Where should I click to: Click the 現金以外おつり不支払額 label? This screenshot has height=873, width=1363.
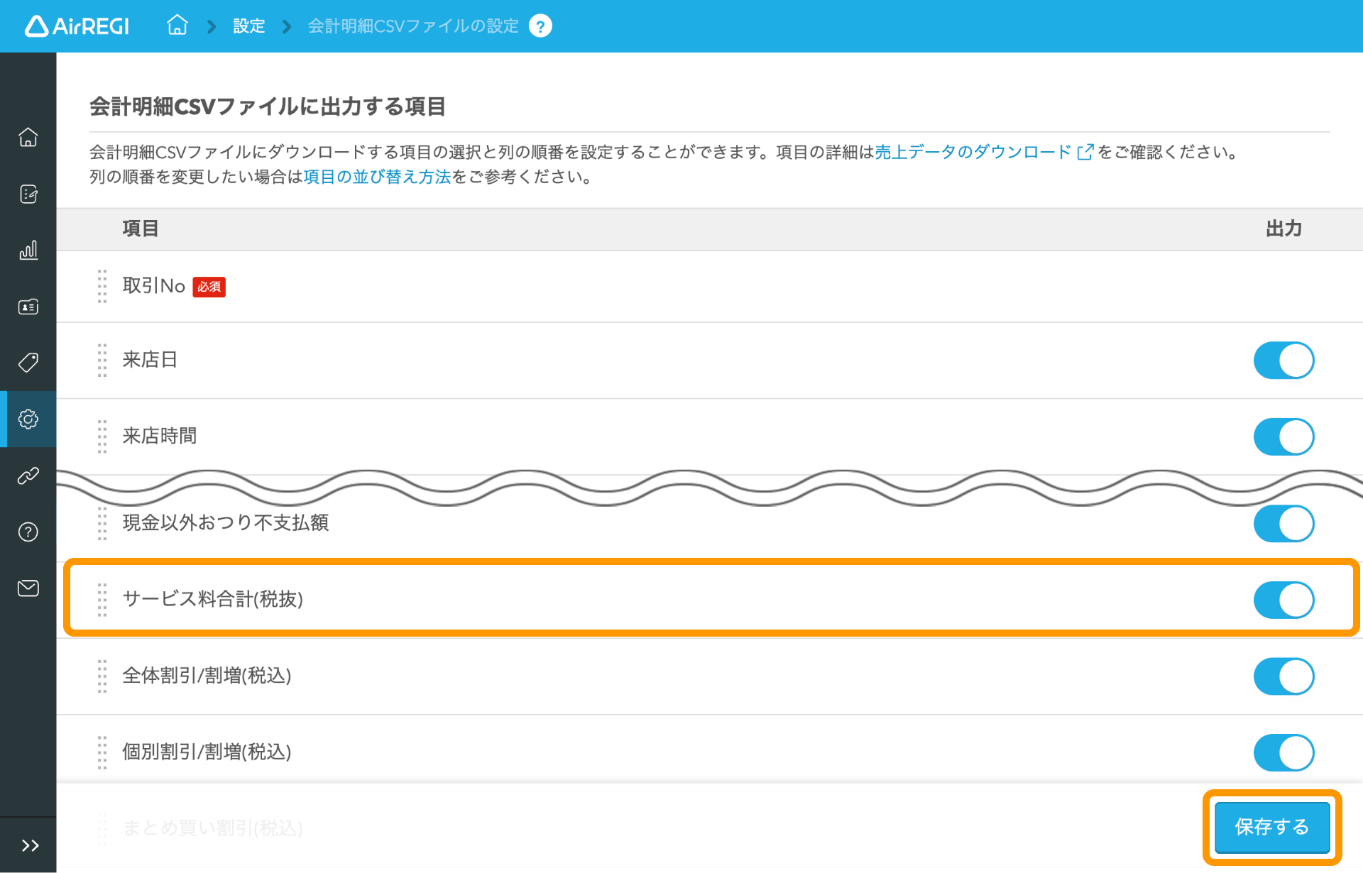(226, 523)
